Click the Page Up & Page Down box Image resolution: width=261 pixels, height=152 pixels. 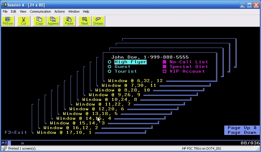point(242,130)
